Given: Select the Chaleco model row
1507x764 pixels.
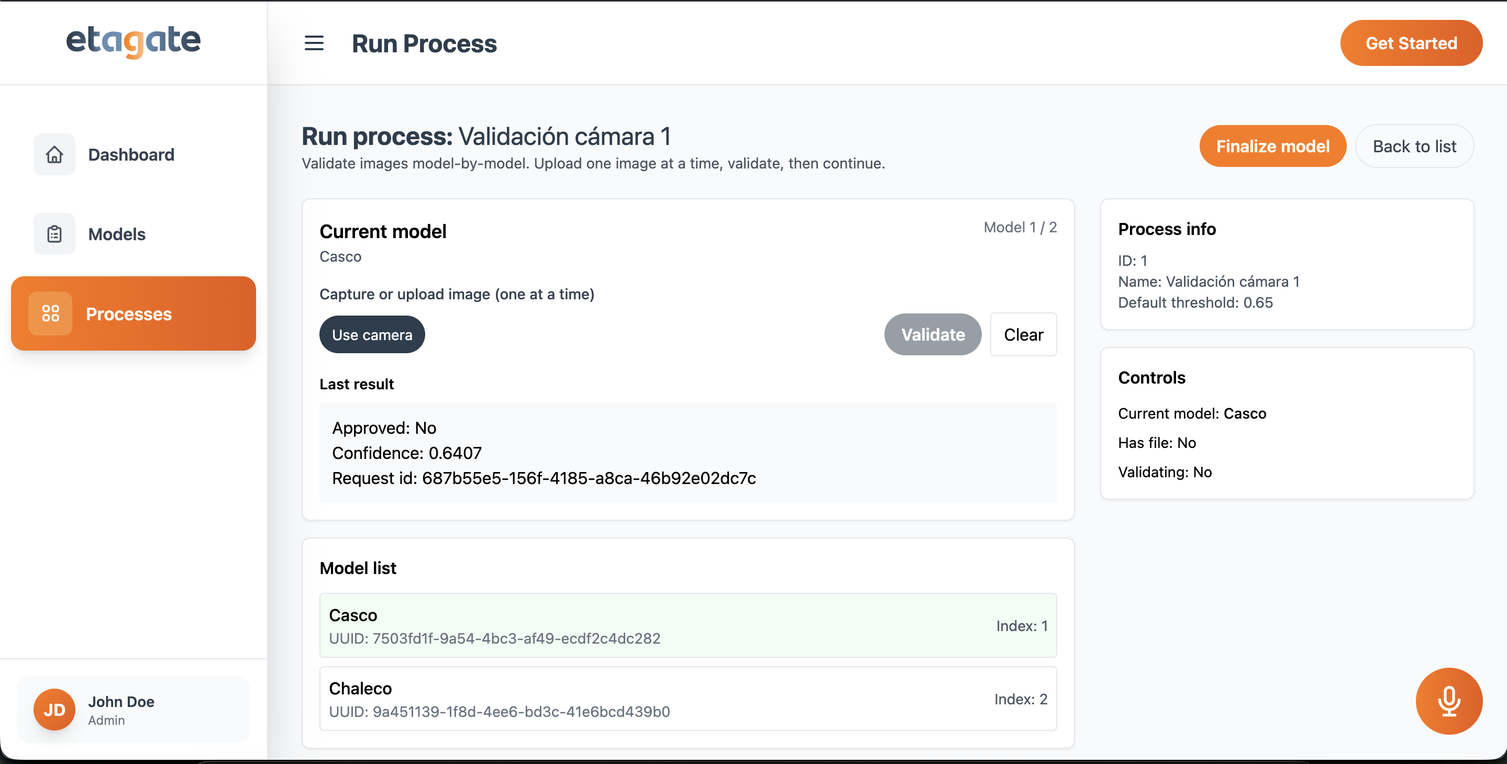Looking at the screenshot, I should point(688,699).
